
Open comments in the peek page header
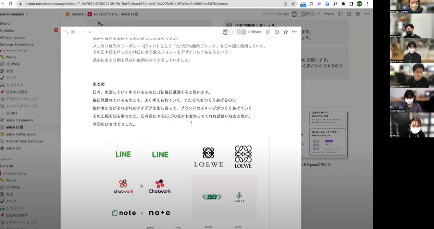268,32
